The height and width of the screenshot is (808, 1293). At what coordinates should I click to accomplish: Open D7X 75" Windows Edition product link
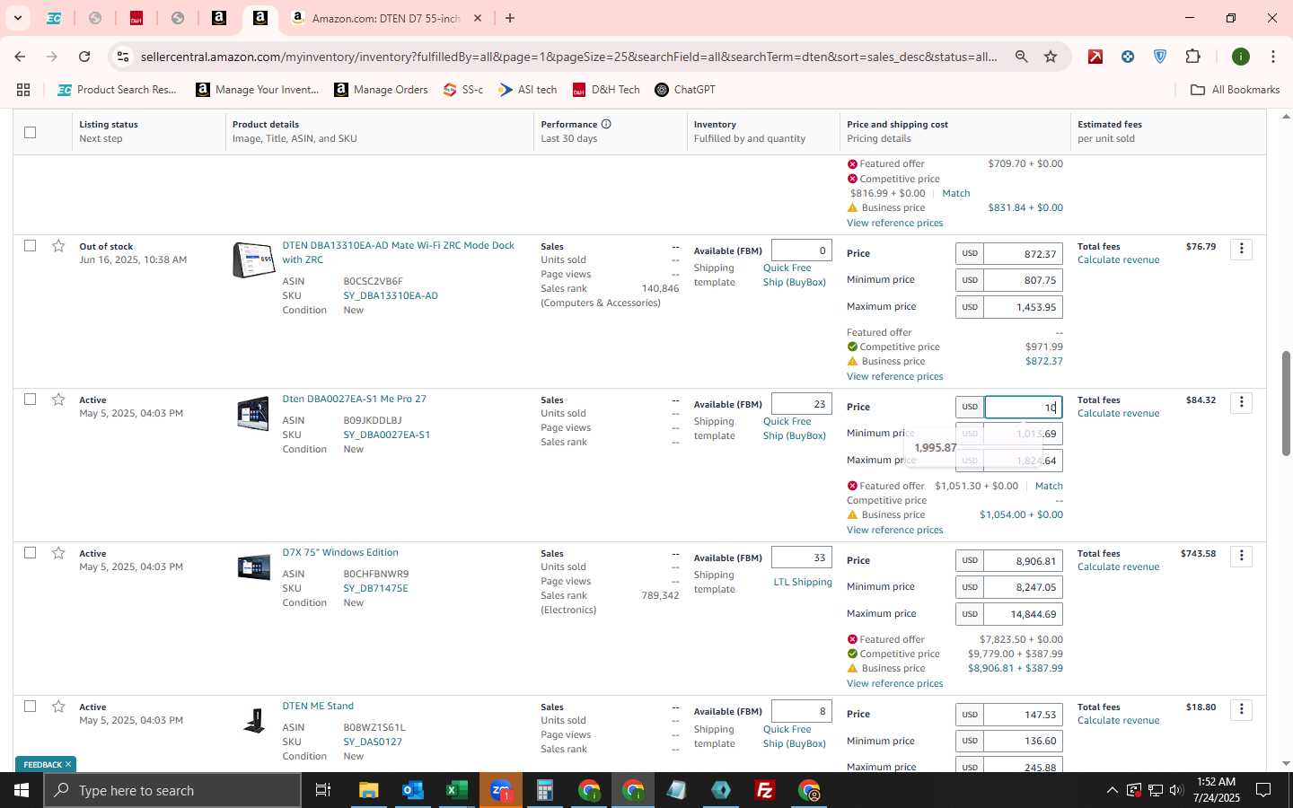click(340, 552)
